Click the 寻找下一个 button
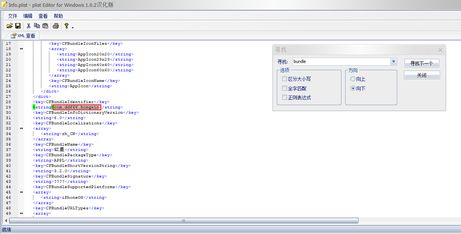Screen dimensions: 461x234 tap(422, 63)
